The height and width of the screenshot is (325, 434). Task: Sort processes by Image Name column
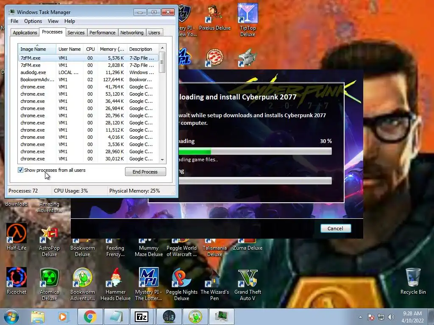click(x=37, y=49)
